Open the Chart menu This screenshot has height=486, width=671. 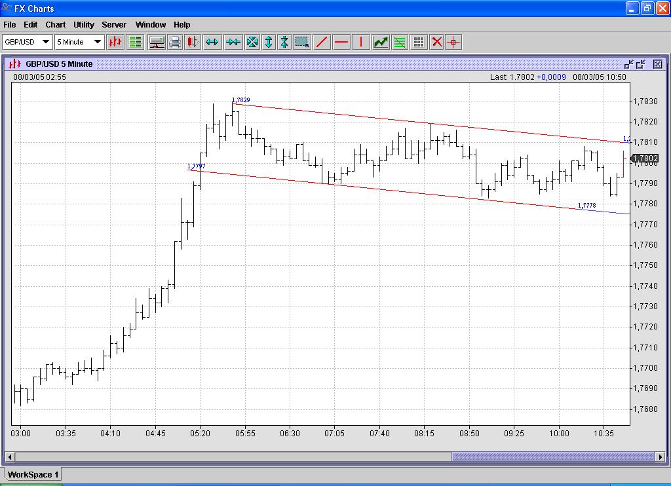coord(55,25)
